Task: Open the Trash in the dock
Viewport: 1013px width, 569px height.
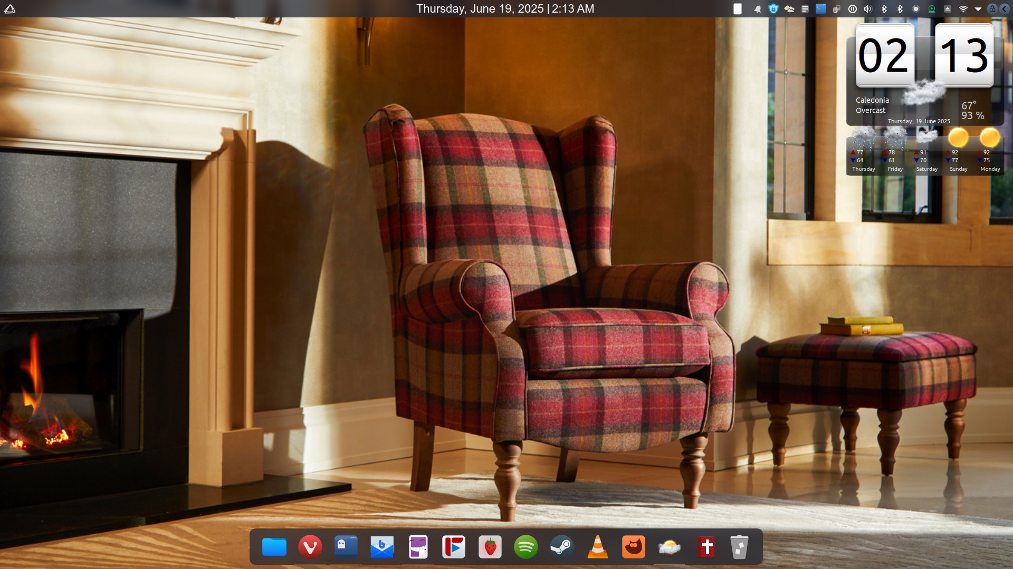Action: [x=739, y=547]
